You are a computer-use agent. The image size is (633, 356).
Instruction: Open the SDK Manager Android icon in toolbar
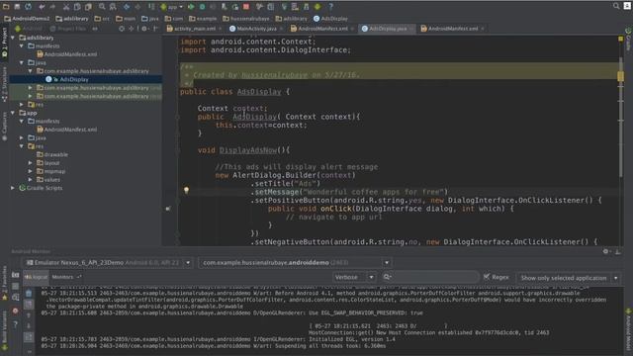[317, 7]
